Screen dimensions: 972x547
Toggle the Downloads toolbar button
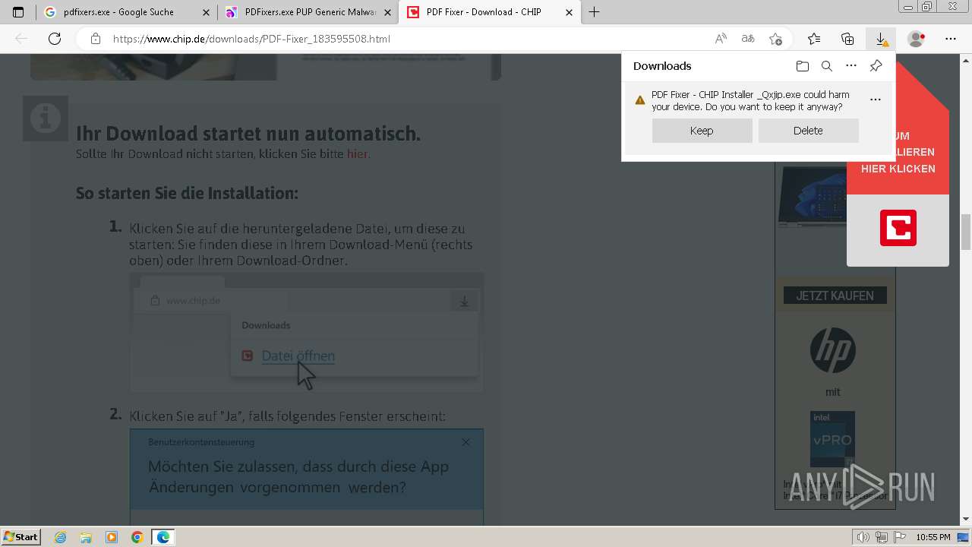(881, 39)
